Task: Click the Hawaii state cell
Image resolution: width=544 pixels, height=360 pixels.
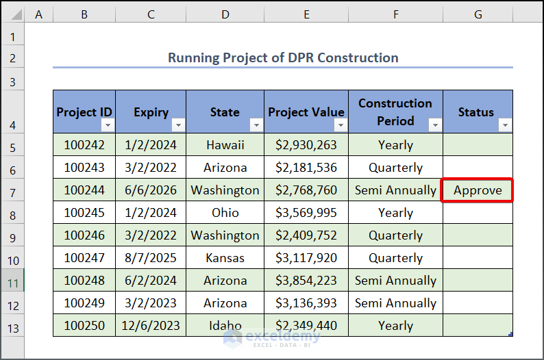Action: (x=225, y=145)
